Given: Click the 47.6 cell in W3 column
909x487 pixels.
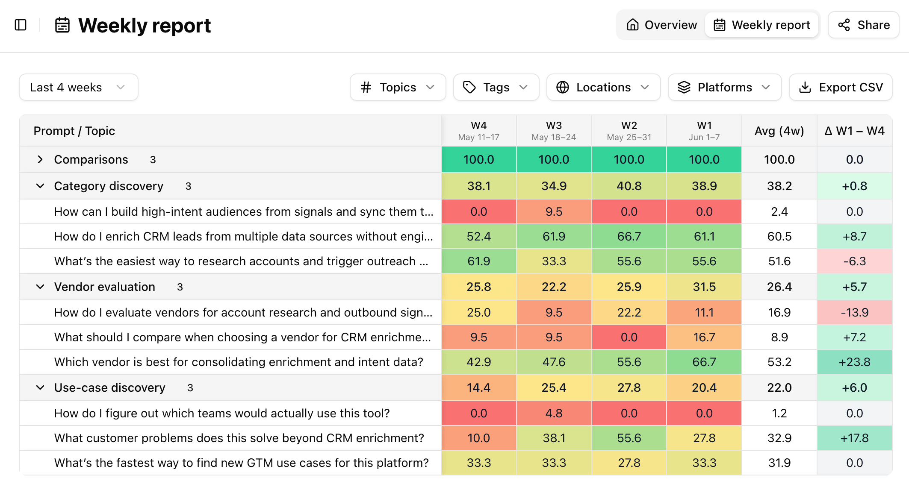Looking at the screenshot, I should 554,362.
